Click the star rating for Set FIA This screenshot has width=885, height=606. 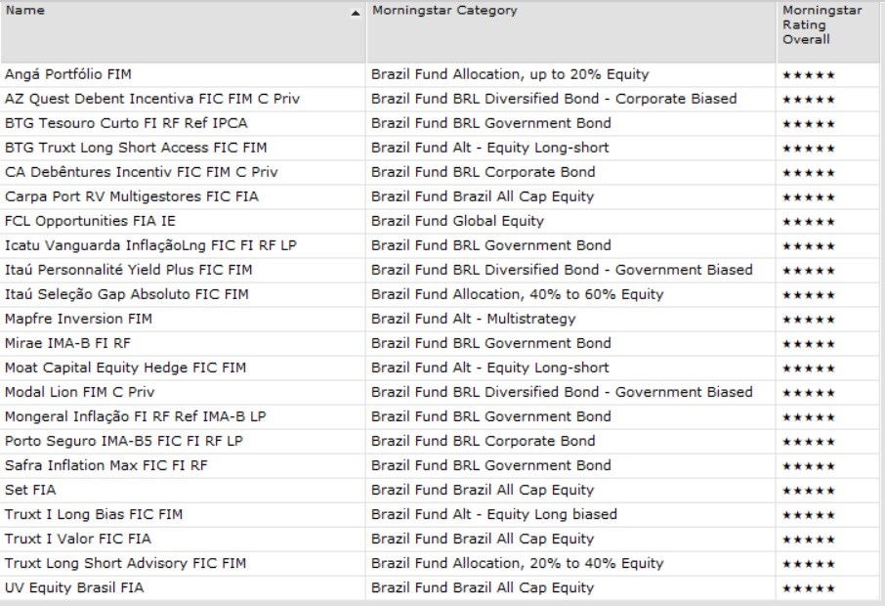(808, 491)
